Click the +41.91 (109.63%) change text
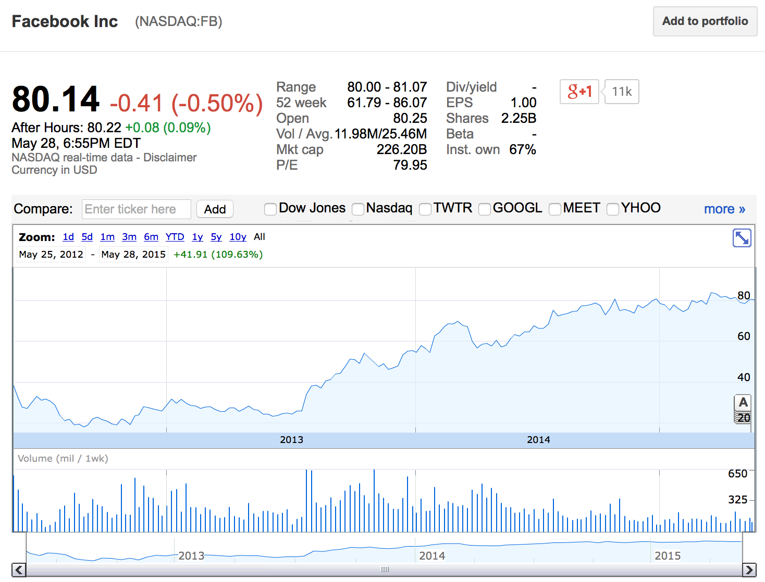The image size is (765, 582). [218, 255]
